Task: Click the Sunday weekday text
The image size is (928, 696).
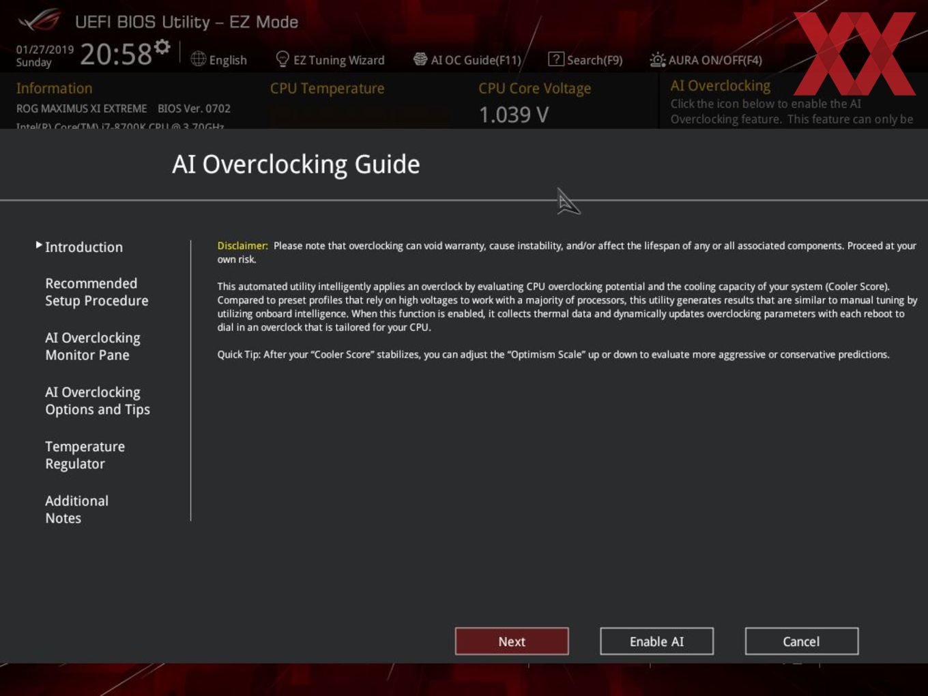Action: pos(34,62)
